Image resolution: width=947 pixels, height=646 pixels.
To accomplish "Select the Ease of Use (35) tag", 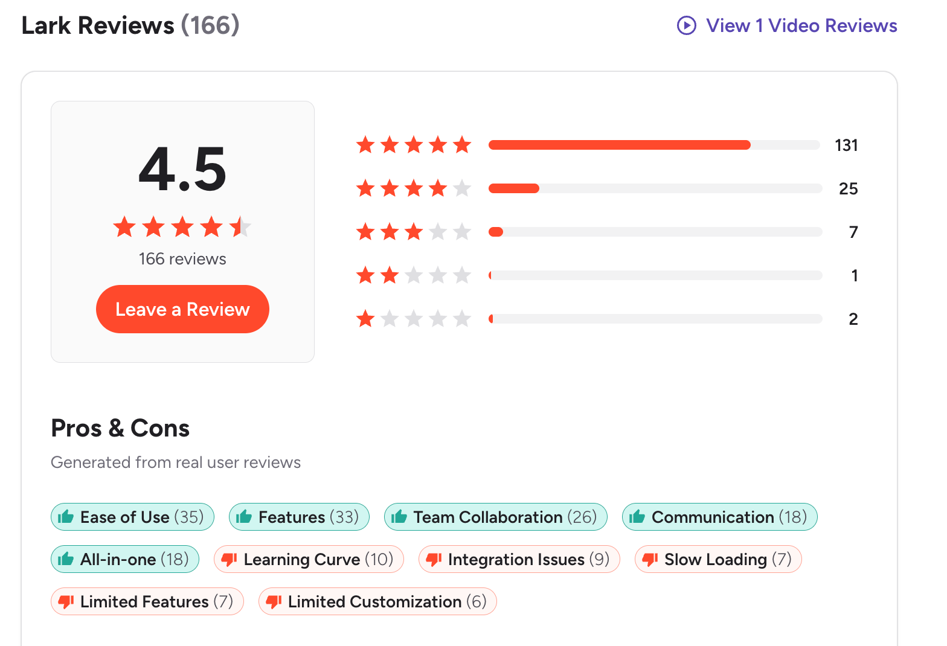I will point(132,517).
